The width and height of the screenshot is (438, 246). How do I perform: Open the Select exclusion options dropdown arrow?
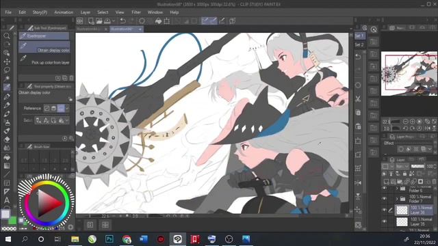(67, 120)
